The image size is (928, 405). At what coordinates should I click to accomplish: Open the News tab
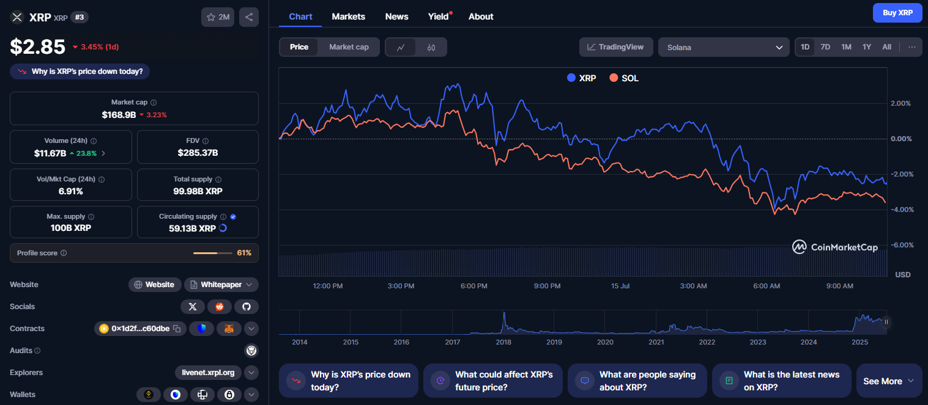point(397,16)
